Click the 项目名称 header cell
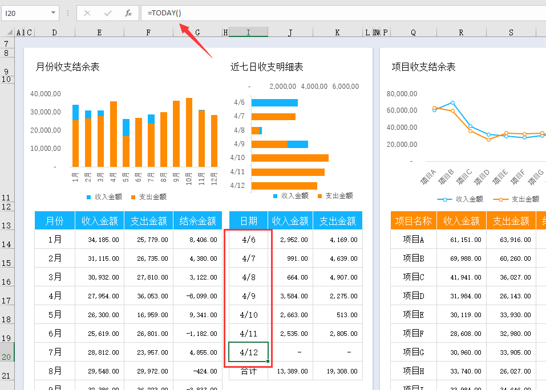546x390 pixels. pos(413,220)
